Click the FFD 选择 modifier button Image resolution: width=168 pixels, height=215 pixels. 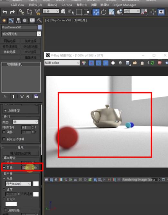(x=30, y=52)
